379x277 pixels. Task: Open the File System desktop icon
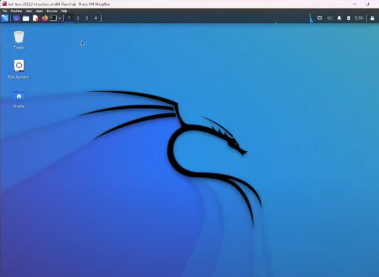[19, 70]
